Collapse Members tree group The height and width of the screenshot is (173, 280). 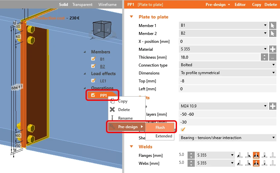tap(85, 52)
